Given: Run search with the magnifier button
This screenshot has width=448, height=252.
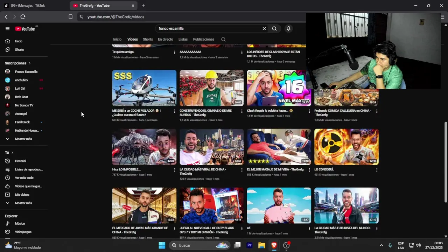Looking at the screenshot, I should point(274,29).
